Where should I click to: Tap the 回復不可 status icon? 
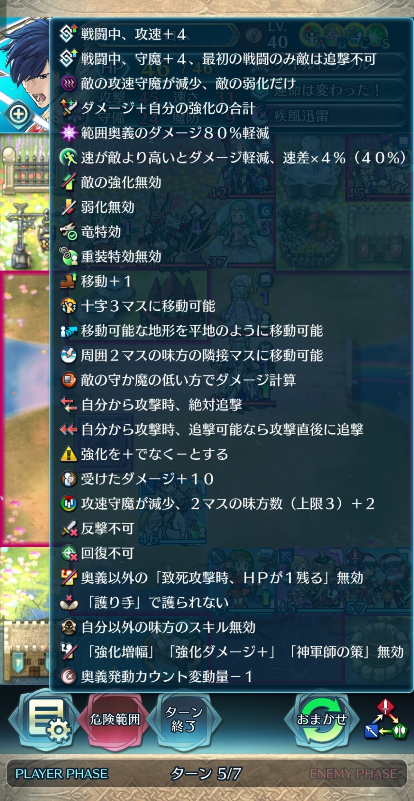[x=68, y=553]
